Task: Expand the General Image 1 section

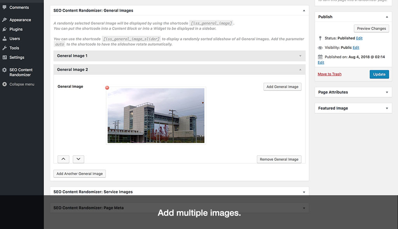Action: pos(179,56)
